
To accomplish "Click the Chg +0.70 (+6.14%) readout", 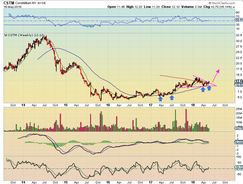I will tap(218, 7).
